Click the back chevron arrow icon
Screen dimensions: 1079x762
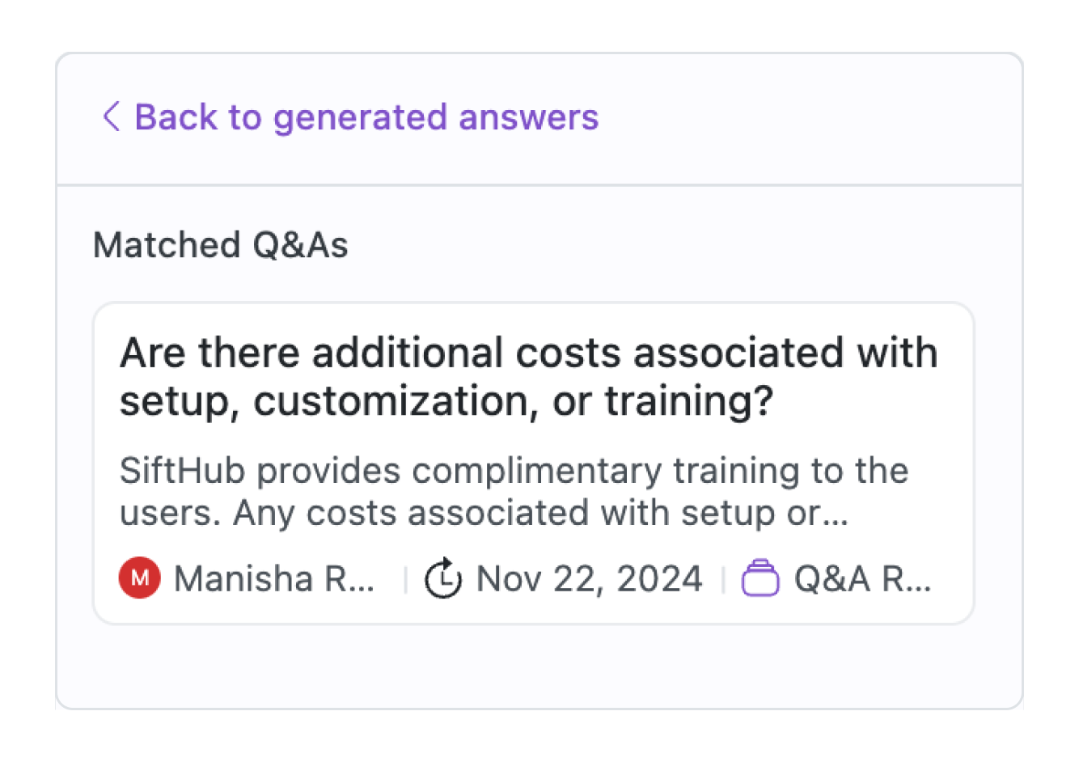pyautogui.click(x=112, y=116)
